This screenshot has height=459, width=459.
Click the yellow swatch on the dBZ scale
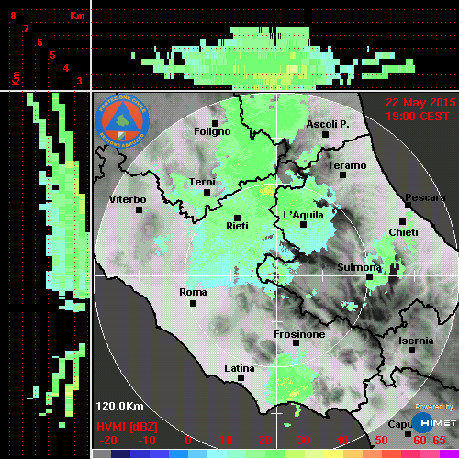point(333,453)
